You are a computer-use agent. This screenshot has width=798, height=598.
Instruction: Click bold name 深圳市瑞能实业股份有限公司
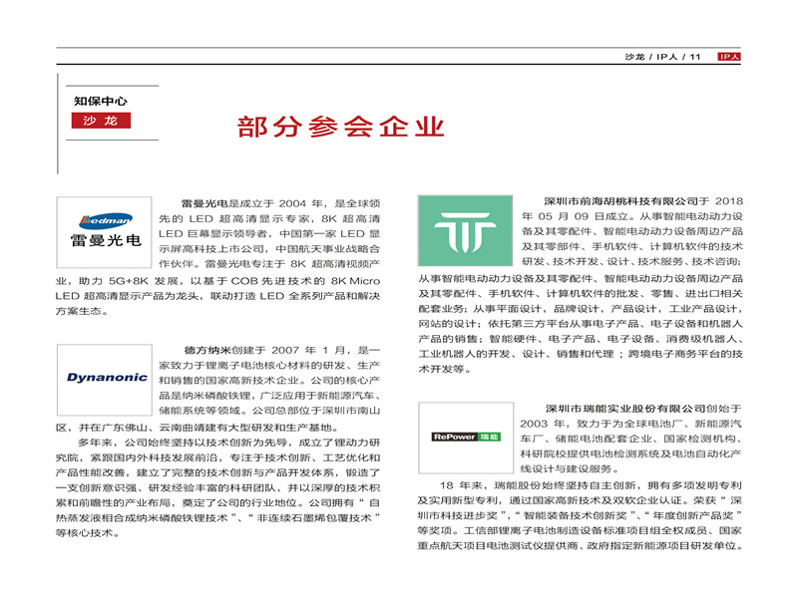click(625, 409)
